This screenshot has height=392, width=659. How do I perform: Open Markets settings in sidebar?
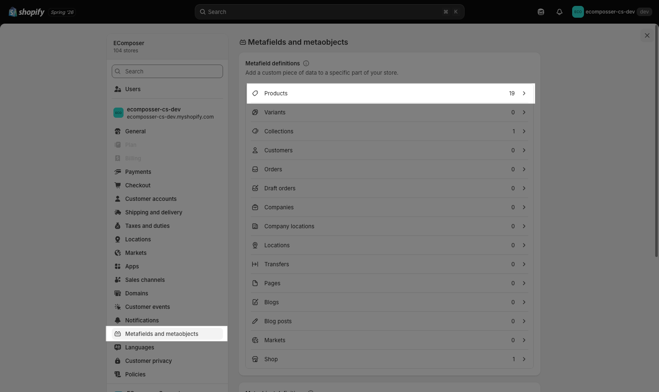[x=167, y=253]
